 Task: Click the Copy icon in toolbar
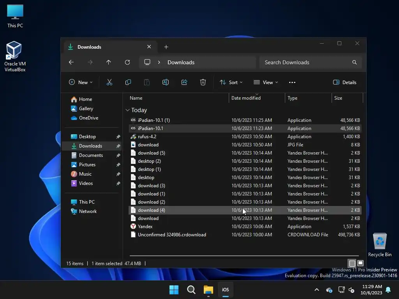tap(128, 82)
